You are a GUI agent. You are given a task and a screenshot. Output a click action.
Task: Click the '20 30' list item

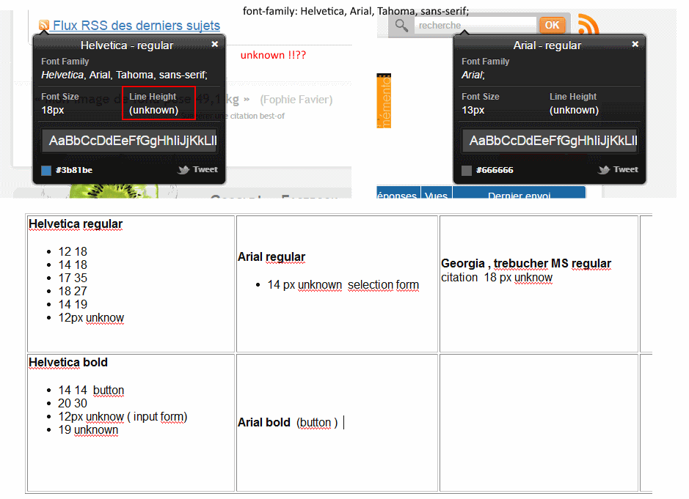tap(73, 403)
